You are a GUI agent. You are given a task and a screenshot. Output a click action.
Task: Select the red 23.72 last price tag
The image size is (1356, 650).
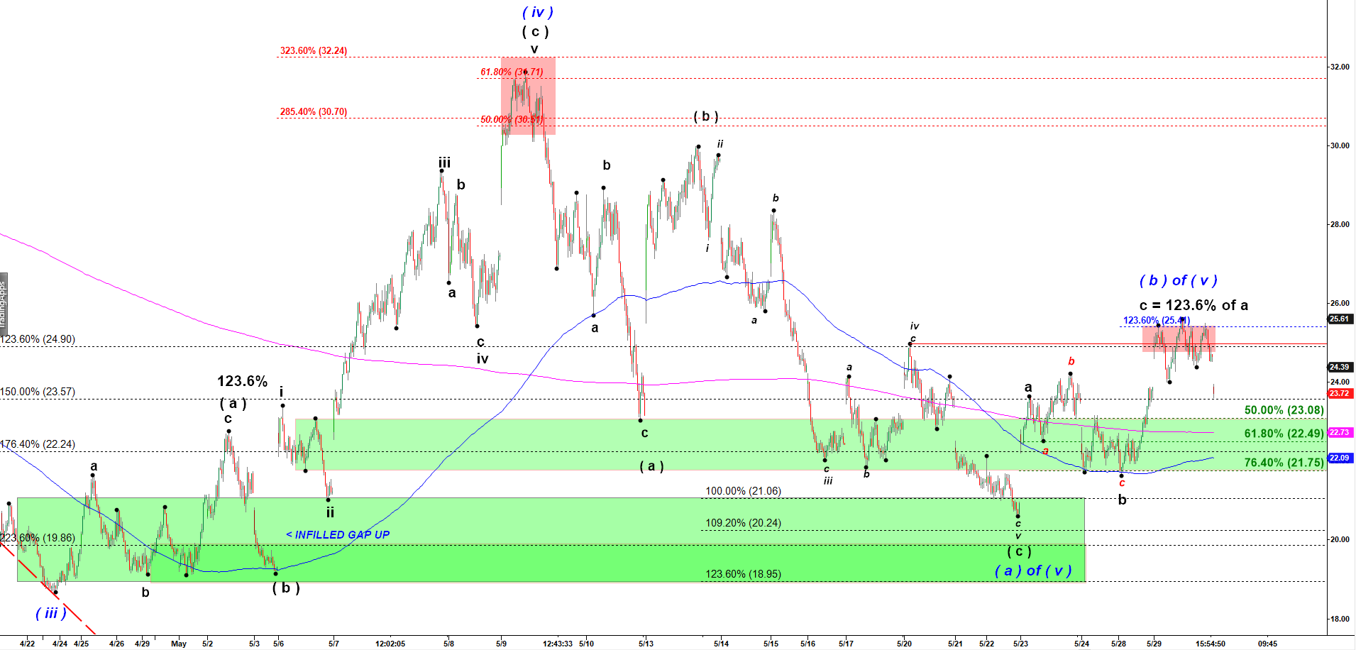point(1340,394)
